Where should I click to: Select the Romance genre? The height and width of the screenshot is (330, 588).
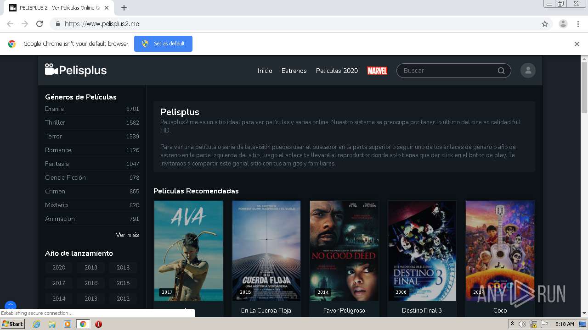point(92,150)
